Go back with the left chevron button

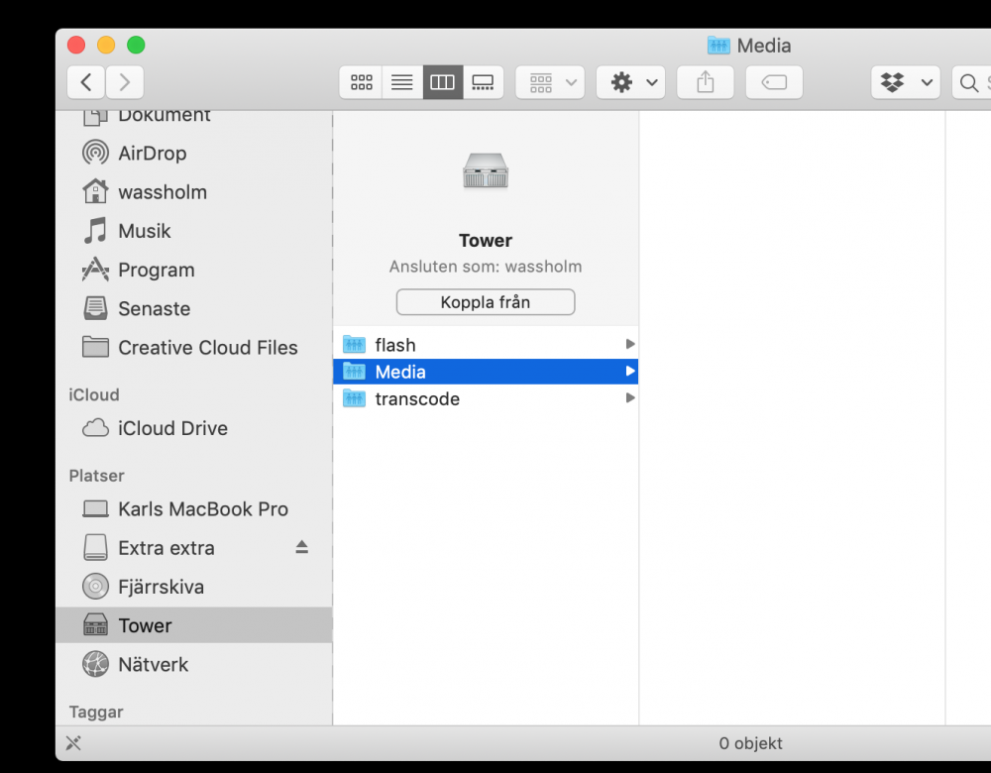[86, 82]
